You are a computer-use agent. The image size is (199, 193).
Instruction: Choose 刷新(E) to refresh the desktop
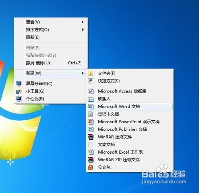pyautogui.click(x=51, y=37)
